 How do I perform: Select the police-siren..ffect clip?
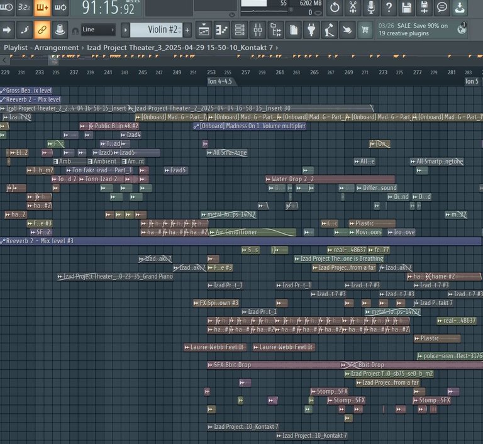coord(450,356)
